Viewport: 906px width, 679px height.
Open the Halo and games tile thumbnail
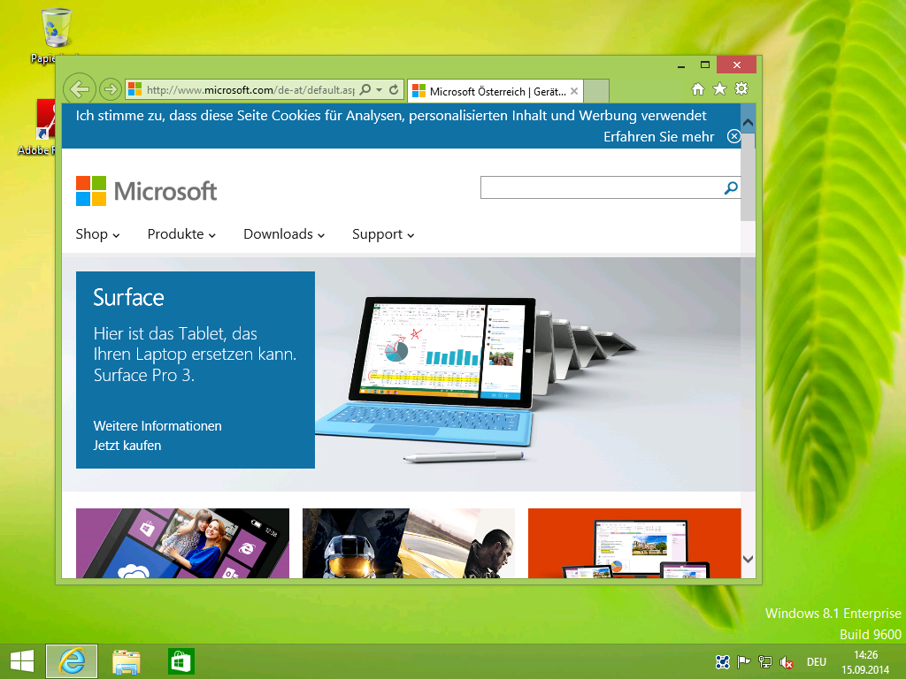409,544
